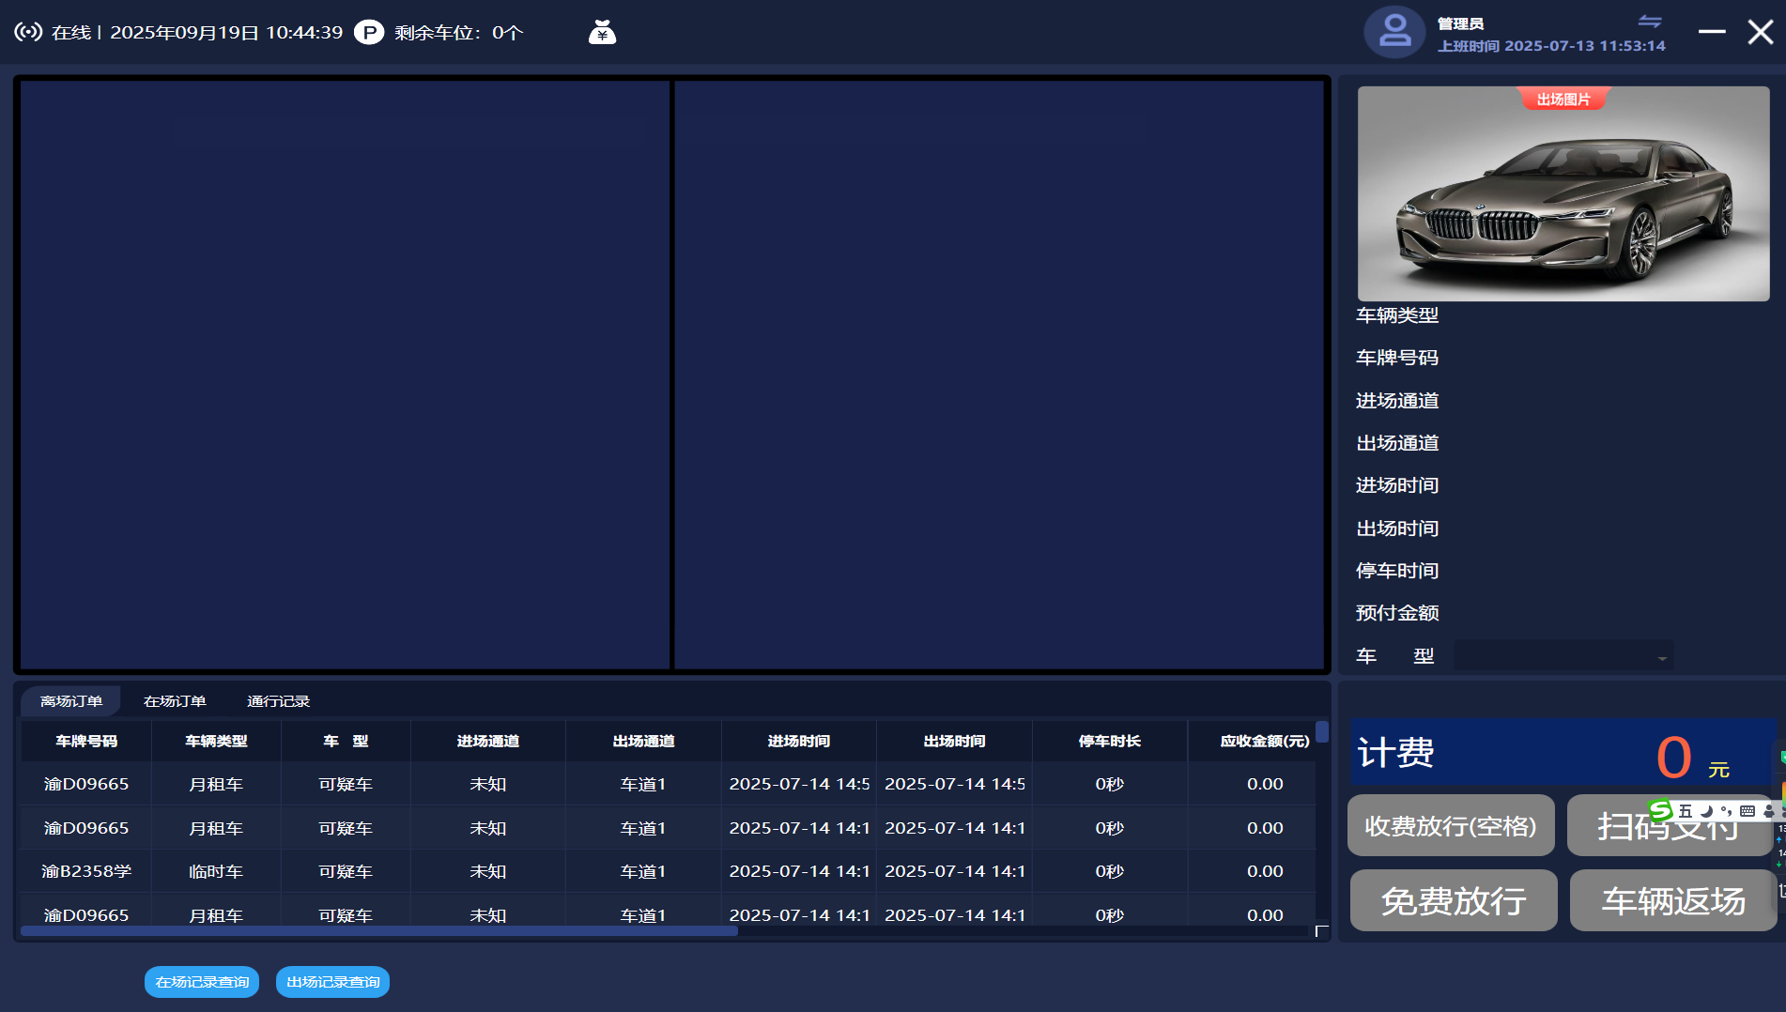Switch to the 在场订单 tab

tap(175, 701)
